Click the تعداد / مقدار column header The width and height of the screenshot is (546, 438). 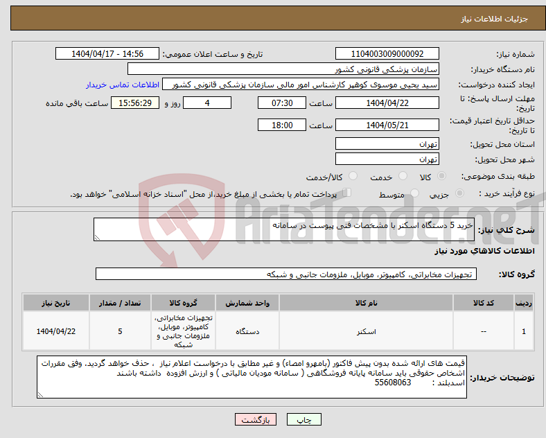pyautogui.click(x=120, y=303)
